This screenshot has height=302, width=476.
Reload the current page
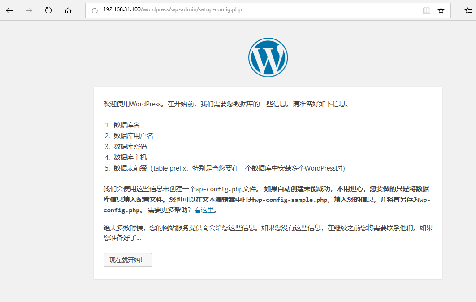tap(48, 11)
